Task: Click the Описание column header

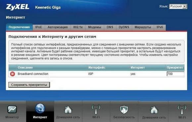Action: point(25,67)
